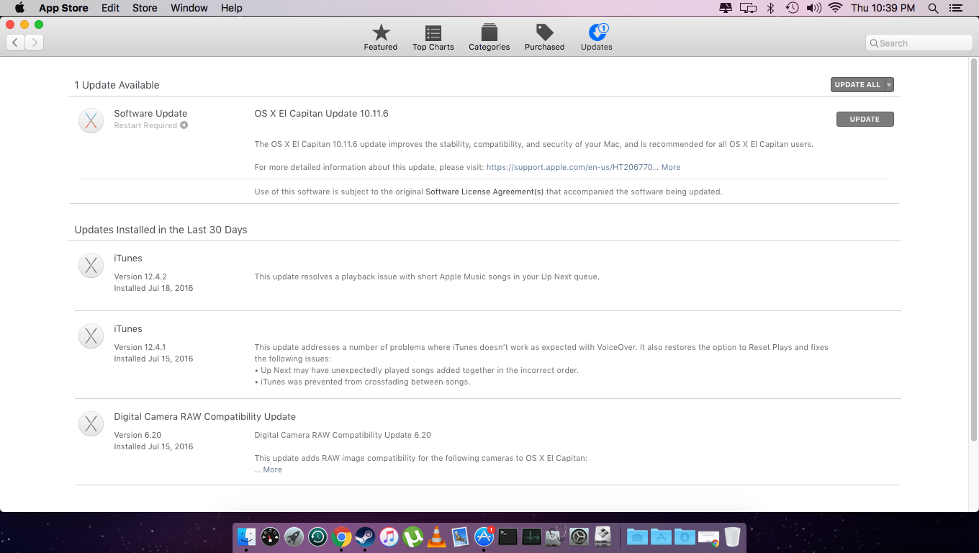
Task: Open the Featured section star icon
Action: [381, 32]
